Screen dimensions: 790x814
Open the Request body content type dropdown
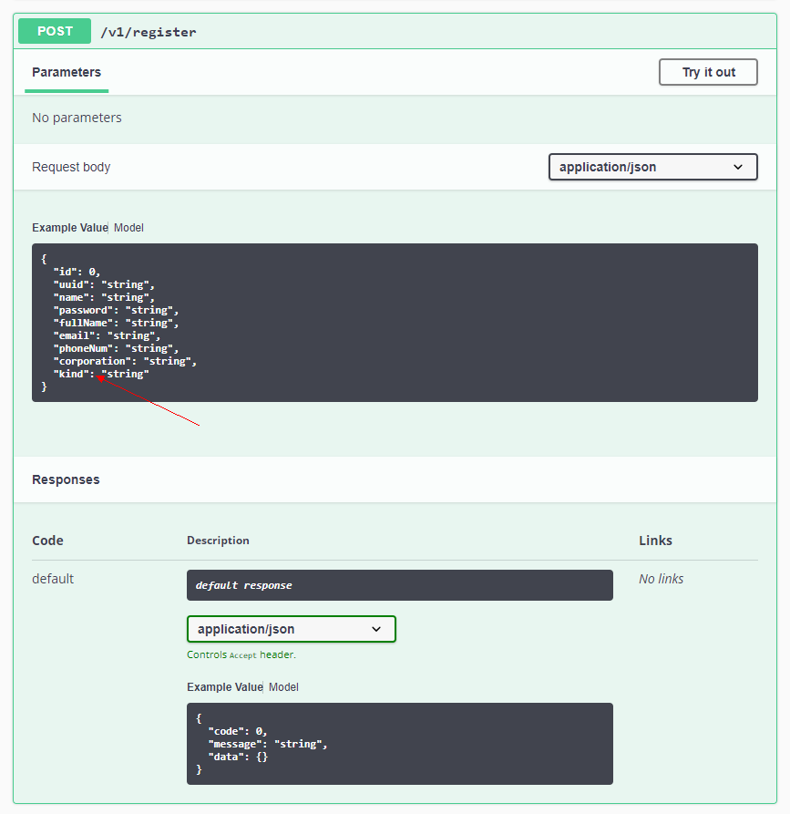[x=653, y=167]
